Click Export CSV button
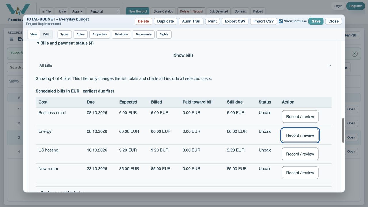368x207 pixels. pyautogui.click(x=235, y=21)
